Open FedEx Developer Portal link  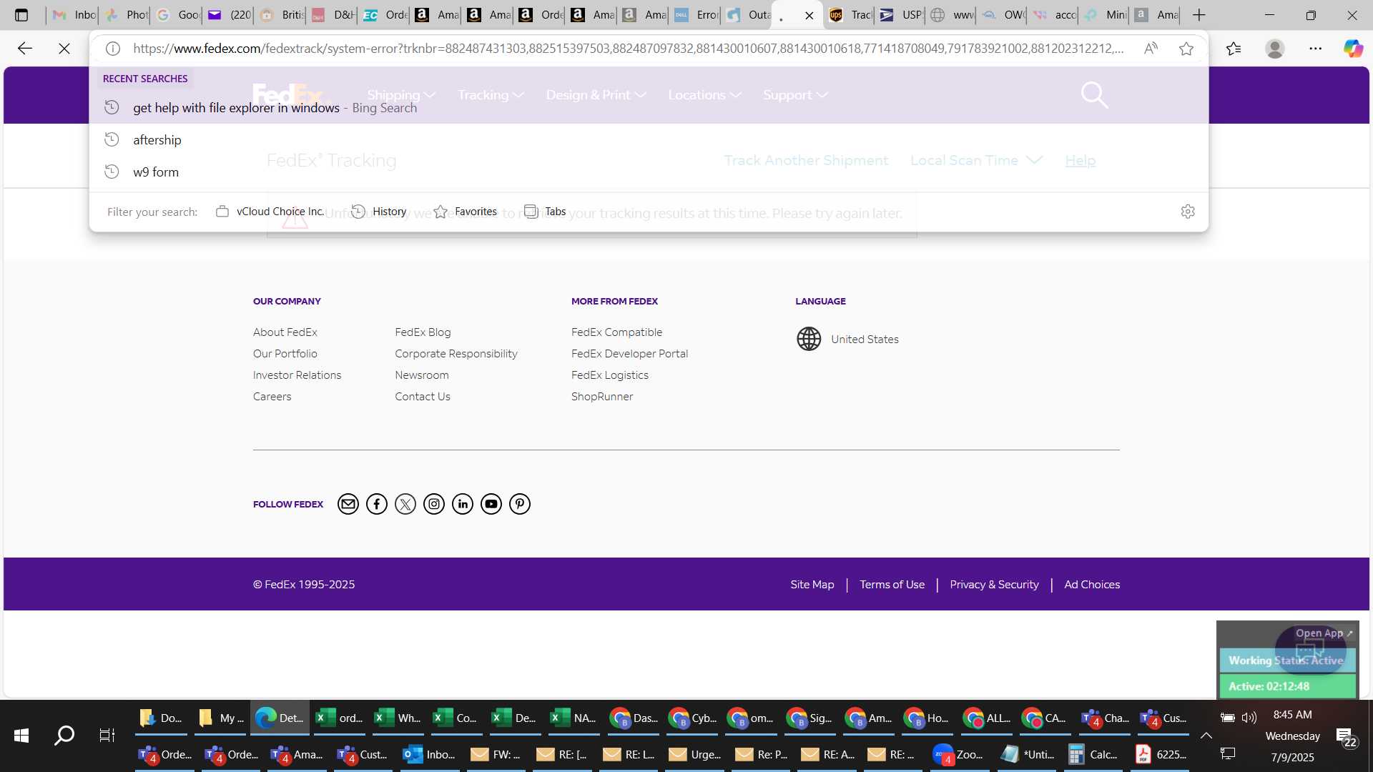[629, 354]
